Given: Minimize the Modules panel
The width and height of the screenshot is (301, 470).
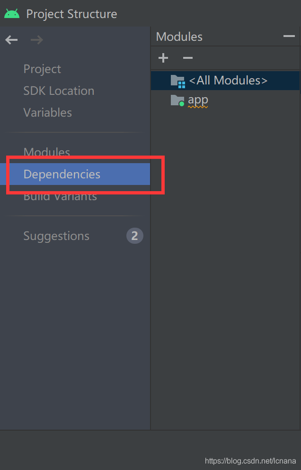Looking at the screenshot, I should click(x=289, y=36).
